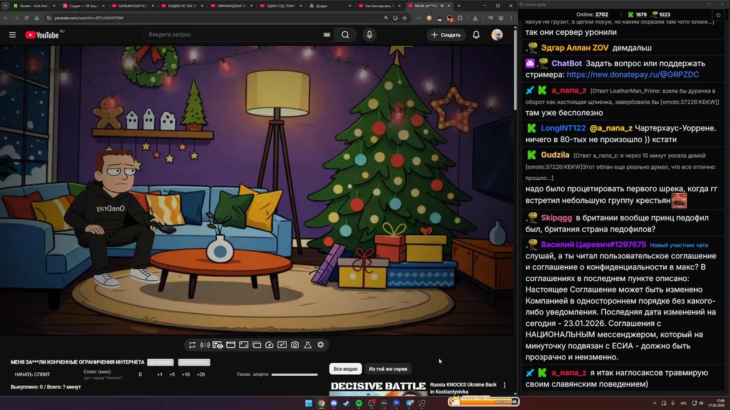Open the YouTube notifications bell
Image resolution: width=730 pixels, height=410 pixels.
coord(476,35)
